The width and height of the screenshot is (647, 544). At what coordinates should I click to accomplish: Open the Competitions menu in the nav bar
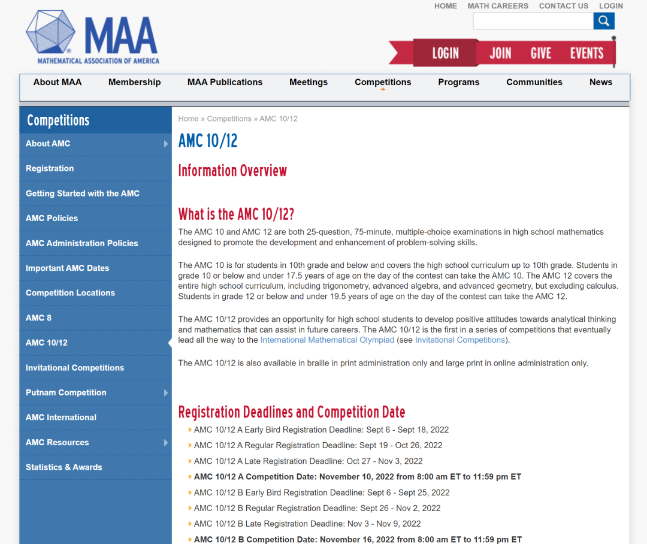click(383, 82)
